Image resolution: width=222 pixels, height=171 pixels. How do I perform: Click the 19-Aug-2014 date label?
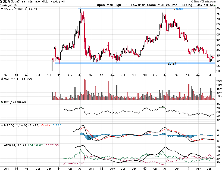pyautogui.click(x=8, y=5)
